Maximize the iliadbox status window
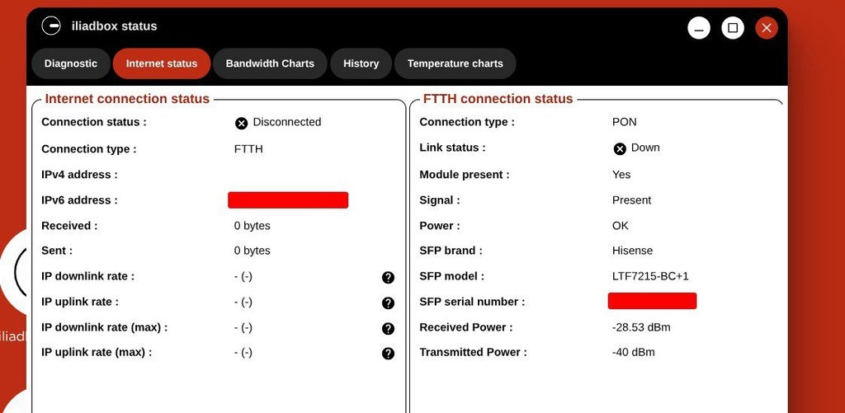This screenshot has width=845, height=413. 733,28
